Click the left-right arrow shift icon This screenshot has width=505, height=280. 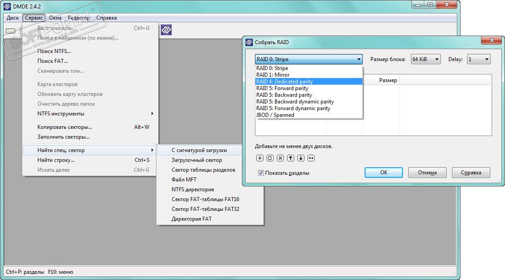tap(311, 158)
